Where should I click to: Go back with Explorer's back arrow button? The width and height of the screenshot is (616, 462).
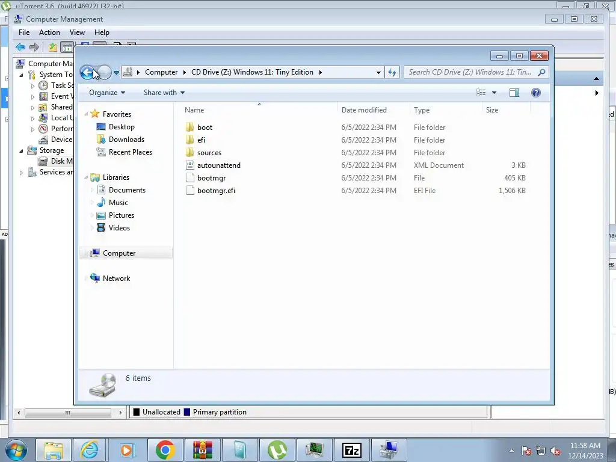click(87, 72)
